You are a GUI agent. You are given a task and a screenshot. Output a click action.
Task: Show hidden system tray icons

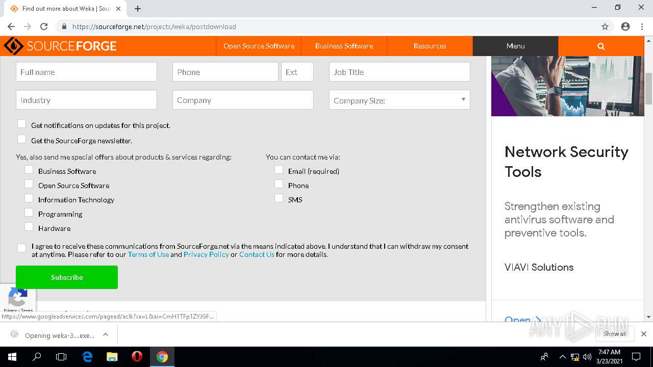pos(562,357)
